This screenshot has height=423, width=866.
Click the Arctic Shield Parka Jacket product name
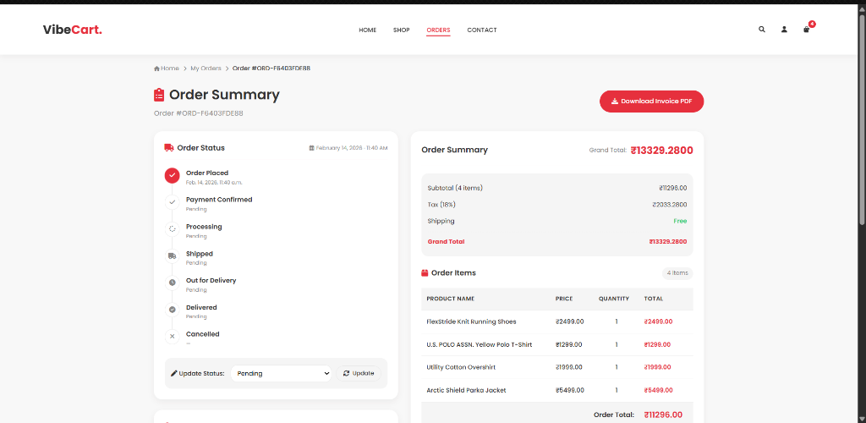pyautogui.click(x=466, y=390)
